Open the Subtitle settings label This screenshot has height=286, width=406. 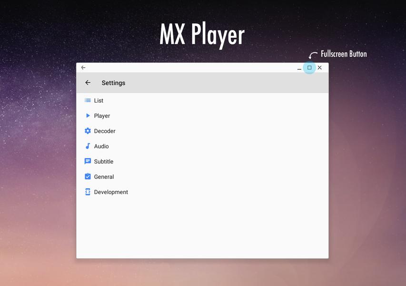pos(104,162)
